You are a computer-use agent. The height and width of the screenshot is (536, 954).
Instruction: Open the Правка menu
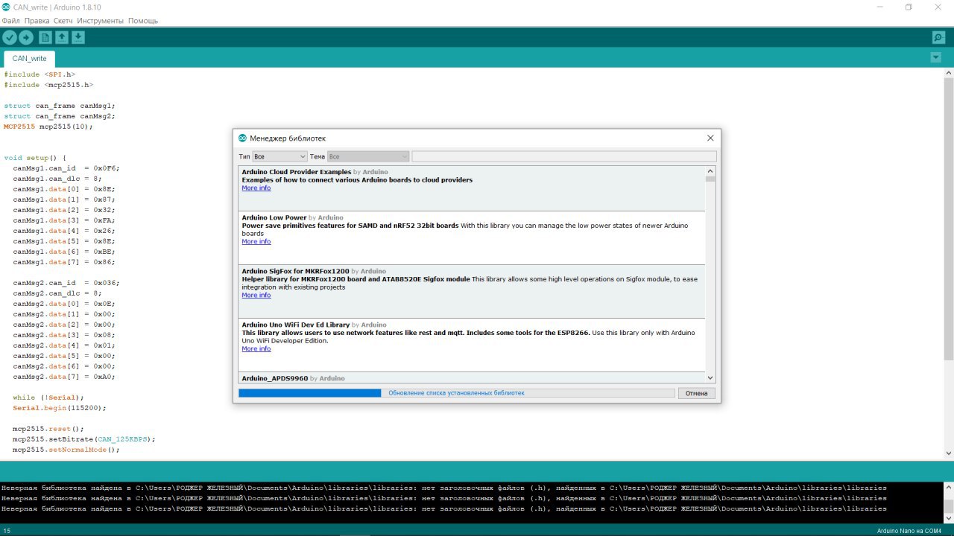[37, 21]
